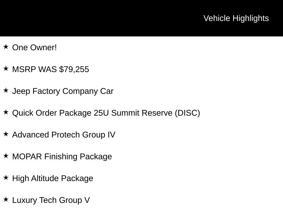Image resolution: width=283 pixels, height=212 pixels.
Task: Click the star bullet next to MSRP WAS
Action: (x=6, y=68)
